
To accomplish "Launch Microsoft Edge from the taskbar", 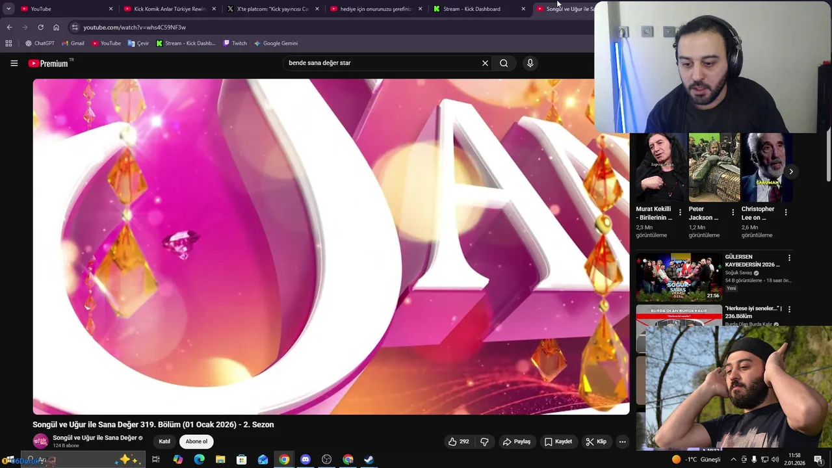I will 199,460.
